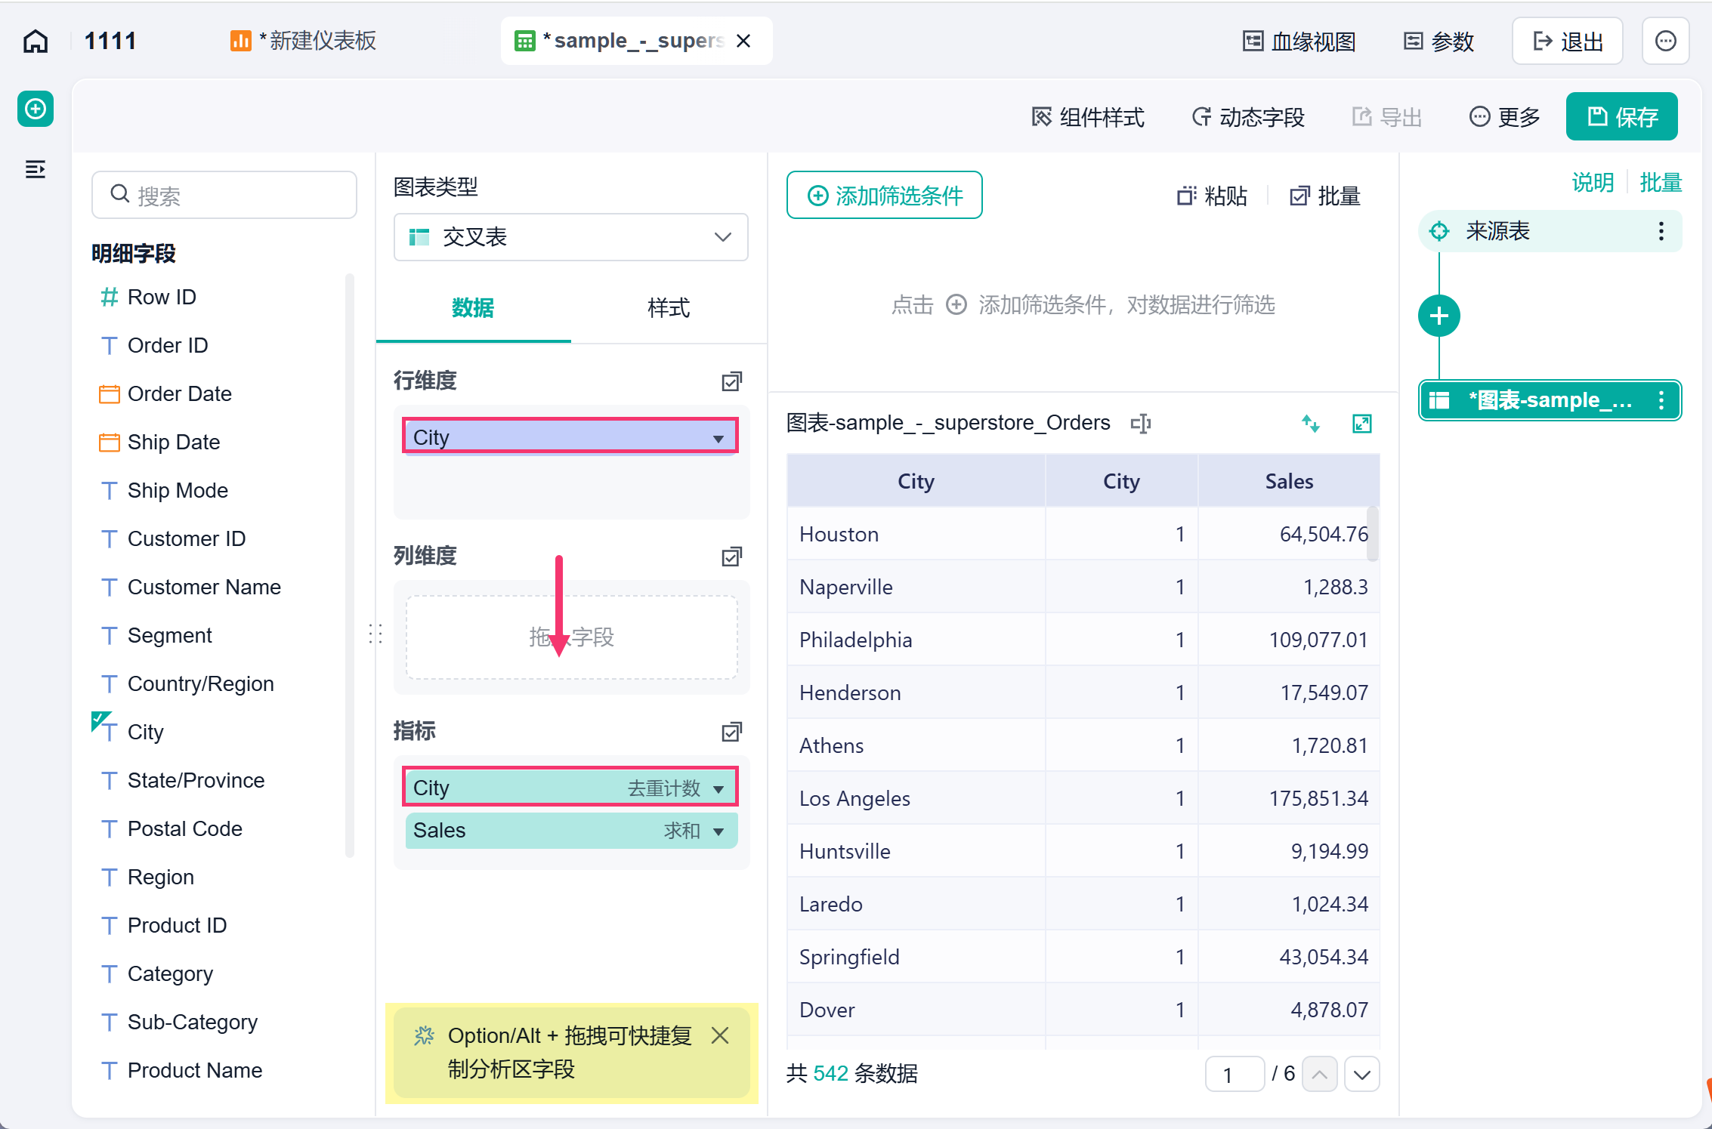Expand the City row dimension dropdown arrow

point(718,438)
